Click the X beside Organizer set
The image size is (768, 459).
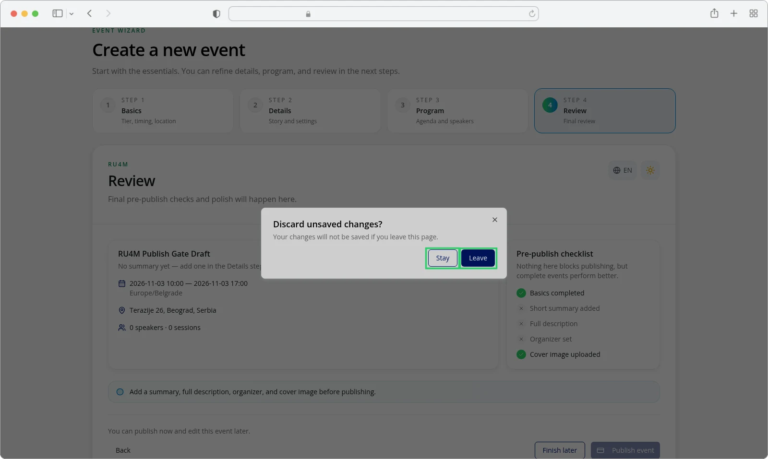521,339
